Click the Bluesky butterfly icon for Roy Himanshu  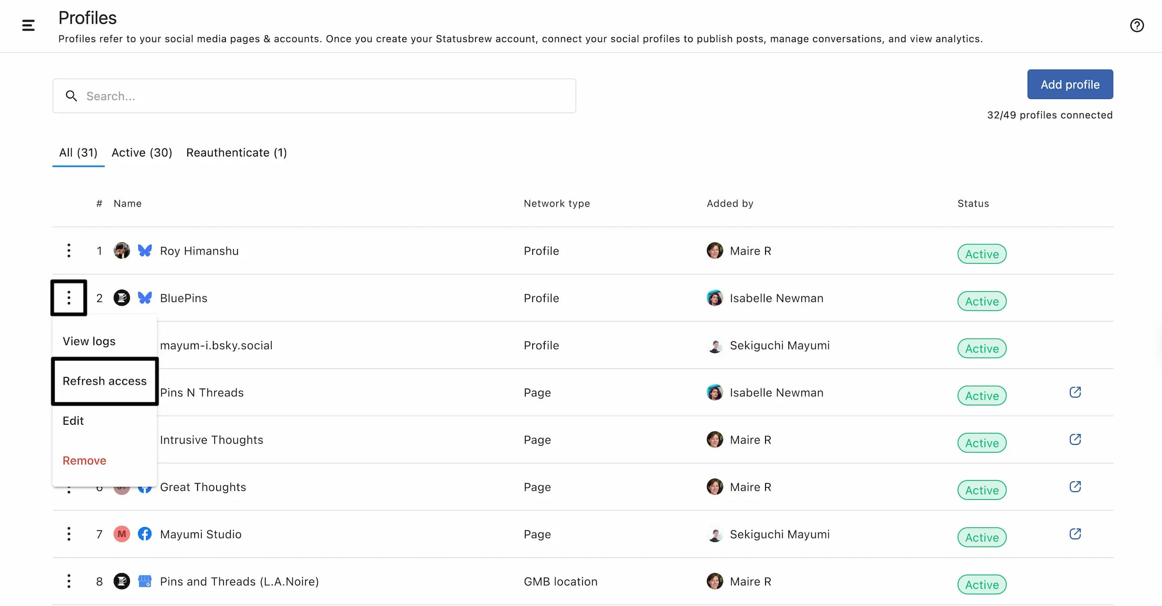(145, 251)
